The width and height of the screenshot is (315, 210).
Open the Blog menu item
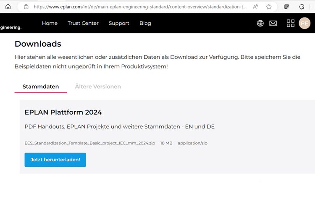pyautogui.click(x=145, y=23)
